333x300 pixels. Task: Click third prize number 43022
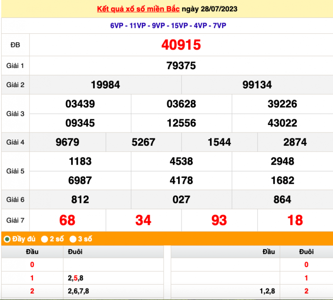(283, 123)
